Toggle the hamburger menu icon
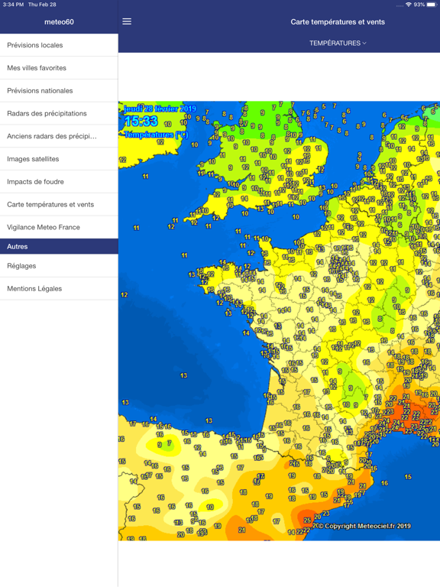This screenshot has width=440, height=587. pyautogui.click(x=127, y=21)
